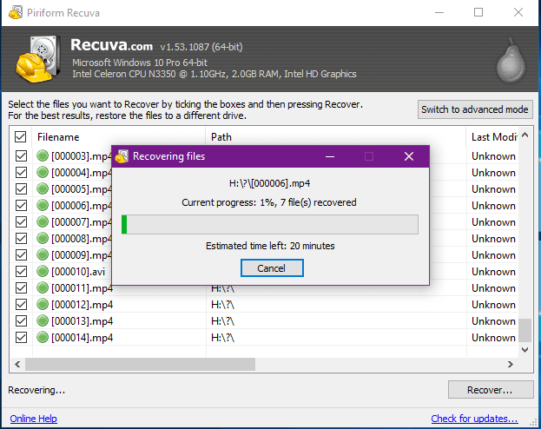Uncheck the [000006].mp4 checkbox
This screenshot has height=429, width=541.
(21, 205)
